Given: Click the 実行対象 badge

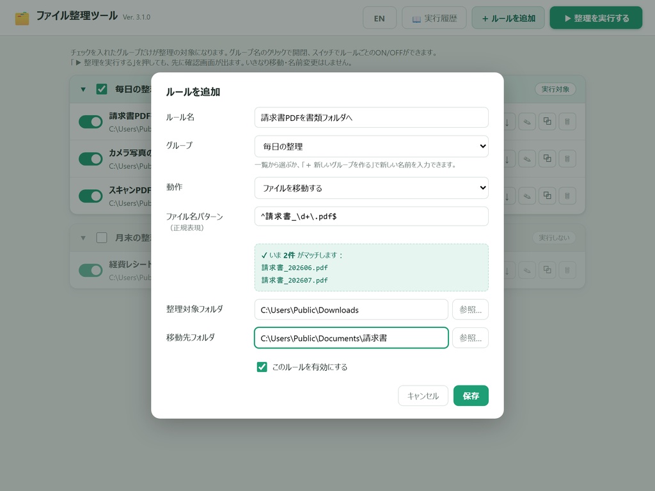Looking at the screenshot, I should (555, 90).
